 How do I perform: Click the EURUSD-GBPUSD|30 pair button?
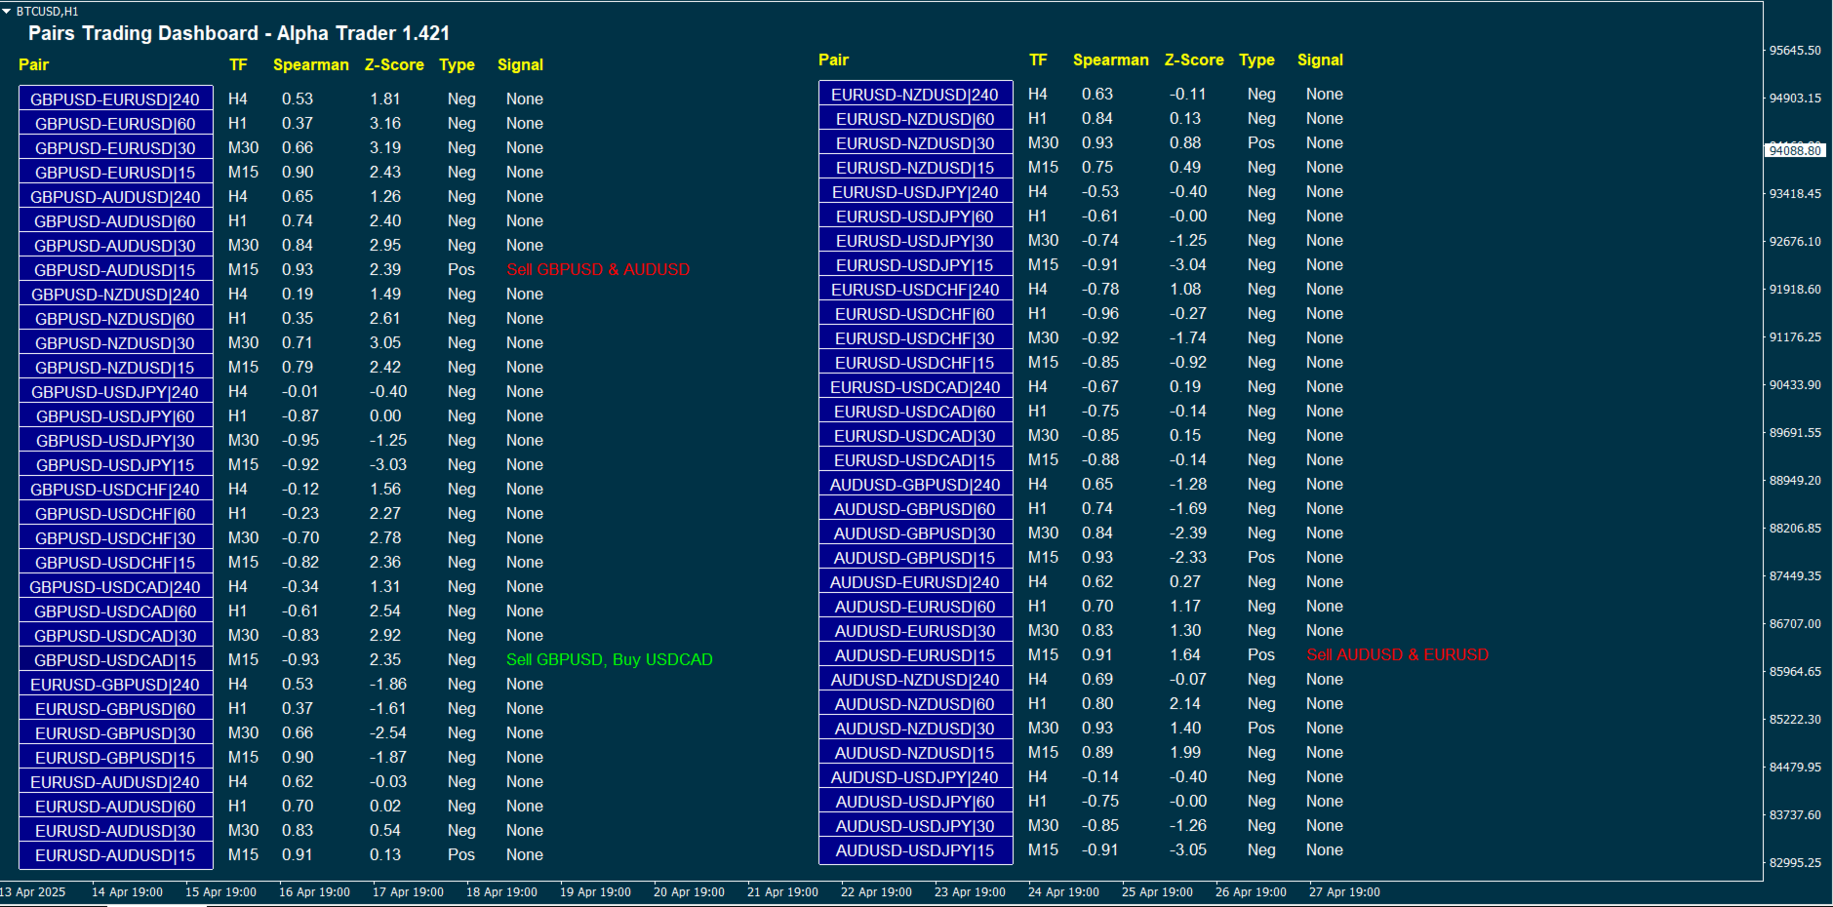tap(116, 733)
